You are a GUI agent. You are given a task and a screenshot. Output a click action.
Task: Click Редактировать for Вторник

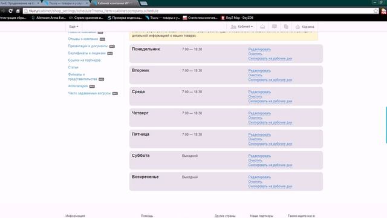(259, 71)
